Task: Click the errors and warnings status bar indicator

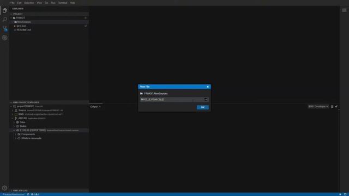Action: pos(35,194)
